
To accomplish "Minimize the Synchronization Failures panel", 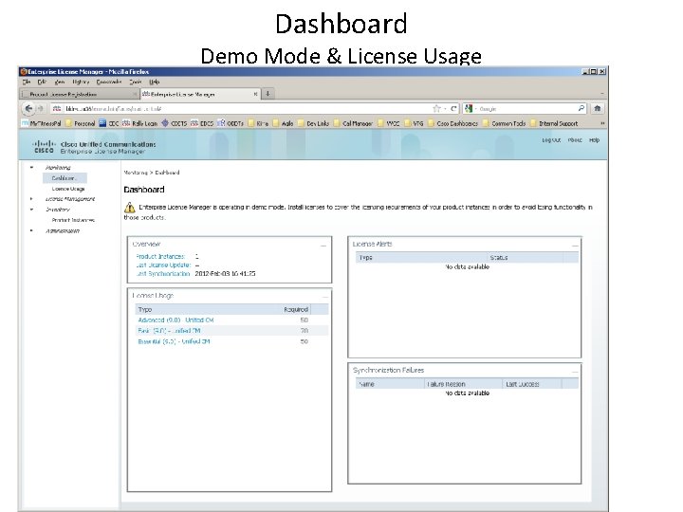I will point(575,372).
